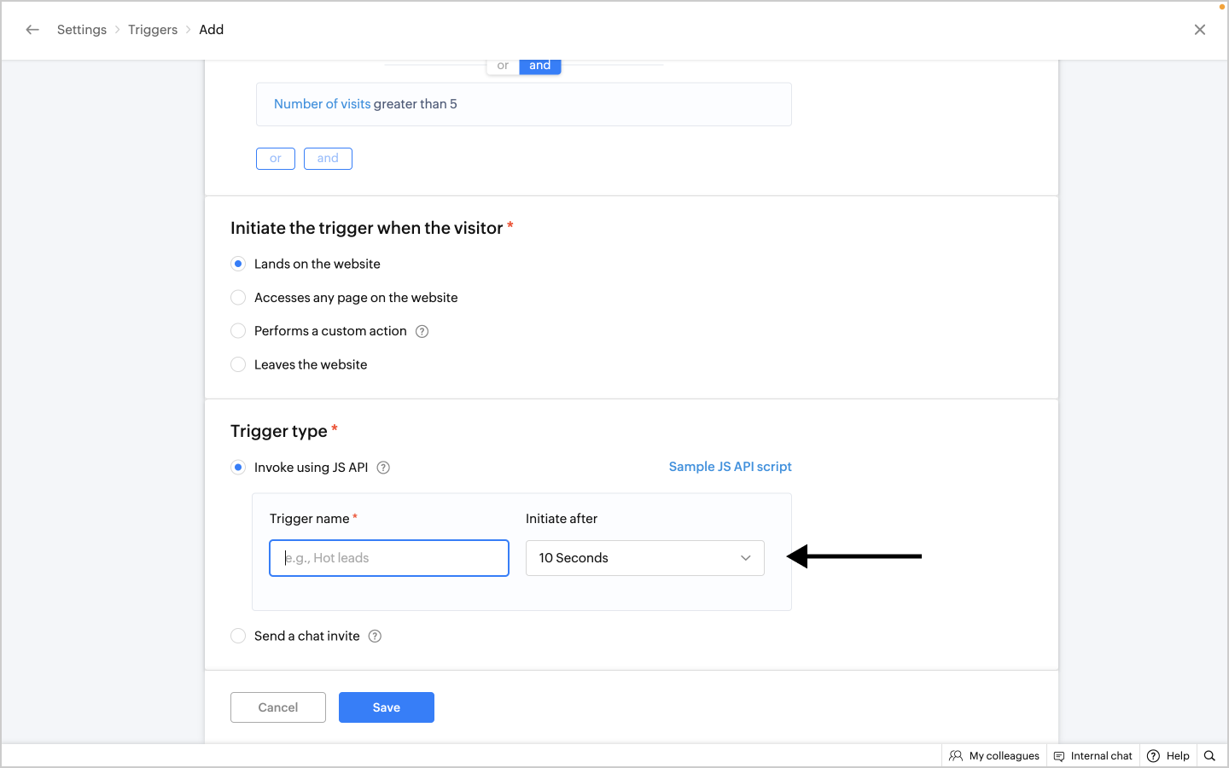Focus the Trigger name text field

pos(389,558)
